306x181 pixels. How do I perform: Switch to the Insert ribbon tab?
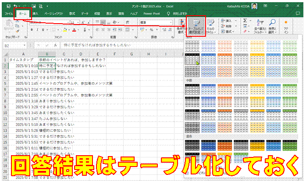(36, 14)
